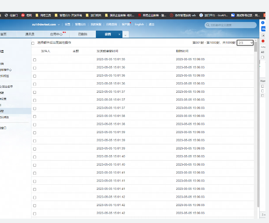The height and width of the screenshot is (223, 269).
Task: Close the 设置 tab with its X icon
Action: click(x=119, y=34)
